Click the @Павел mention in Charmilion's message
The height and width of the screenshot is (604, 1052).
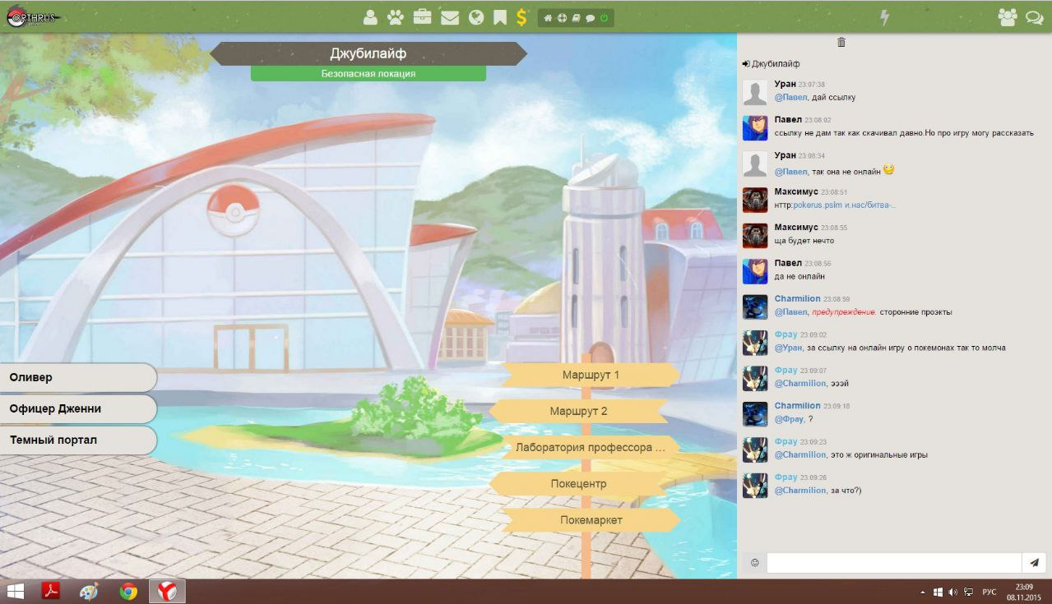point(791,311)
